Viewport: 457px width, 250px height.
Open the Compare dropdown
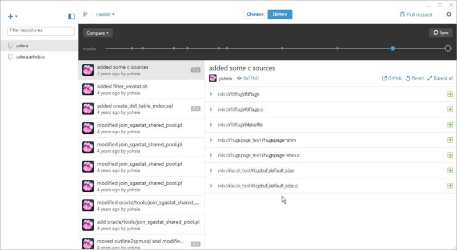(x=98, y=33)
